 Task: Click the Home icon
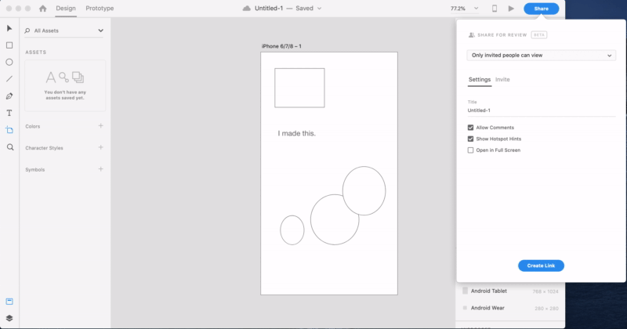[x=43, y=9]
